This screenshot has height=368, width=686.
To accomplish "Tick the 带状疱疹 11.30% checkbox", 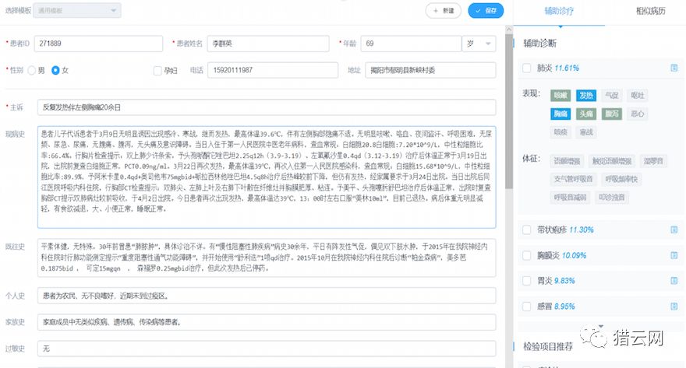I will click(527, 230).
